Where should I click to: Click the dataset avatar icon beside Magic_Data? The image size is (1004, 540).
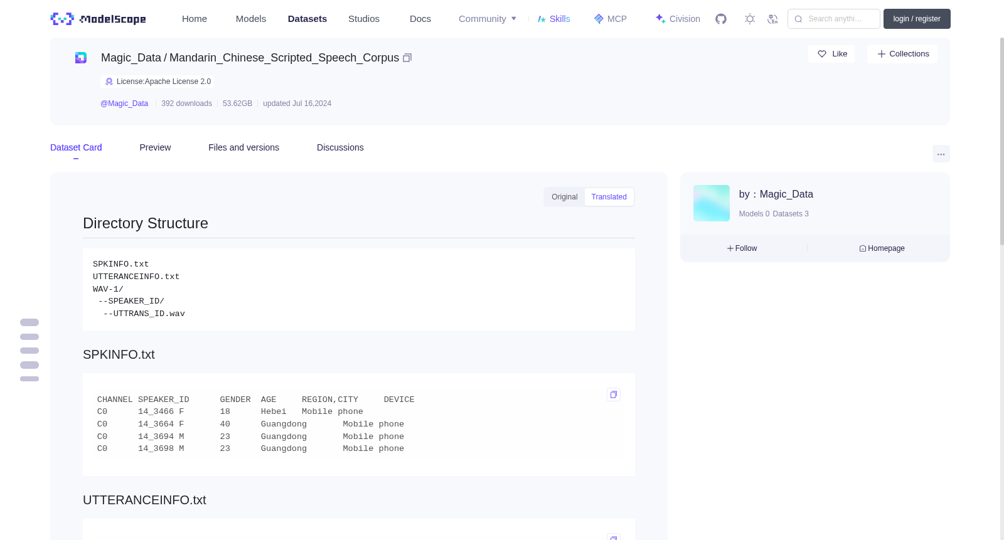point(81,58)
